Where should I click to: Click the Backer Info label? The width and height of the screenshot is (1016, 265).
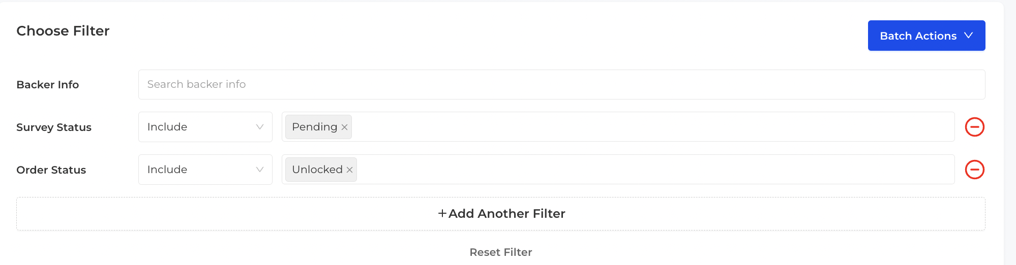click(x=48, y=85)
